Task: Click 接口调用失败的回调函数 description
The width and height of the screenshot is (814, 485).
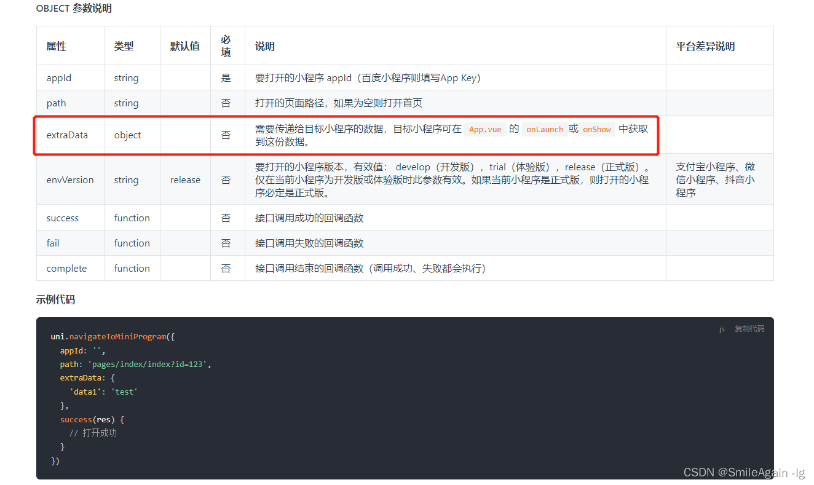Action: click(309, 243)
